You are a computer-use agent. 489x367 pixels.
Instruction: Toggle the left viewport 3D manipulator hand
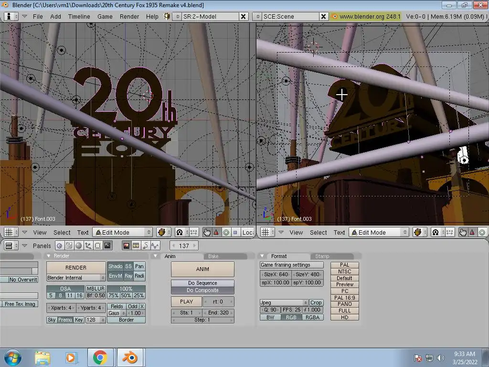(x=207, y=232)
